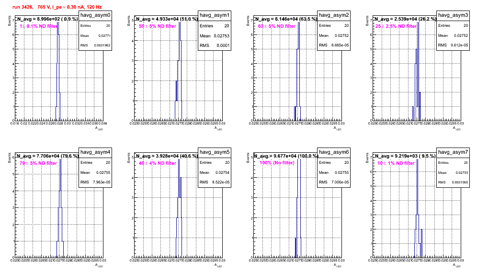Click the run 3426 header text
The image size is (477, 274).
pyautogui.click(x=57, y=7)
